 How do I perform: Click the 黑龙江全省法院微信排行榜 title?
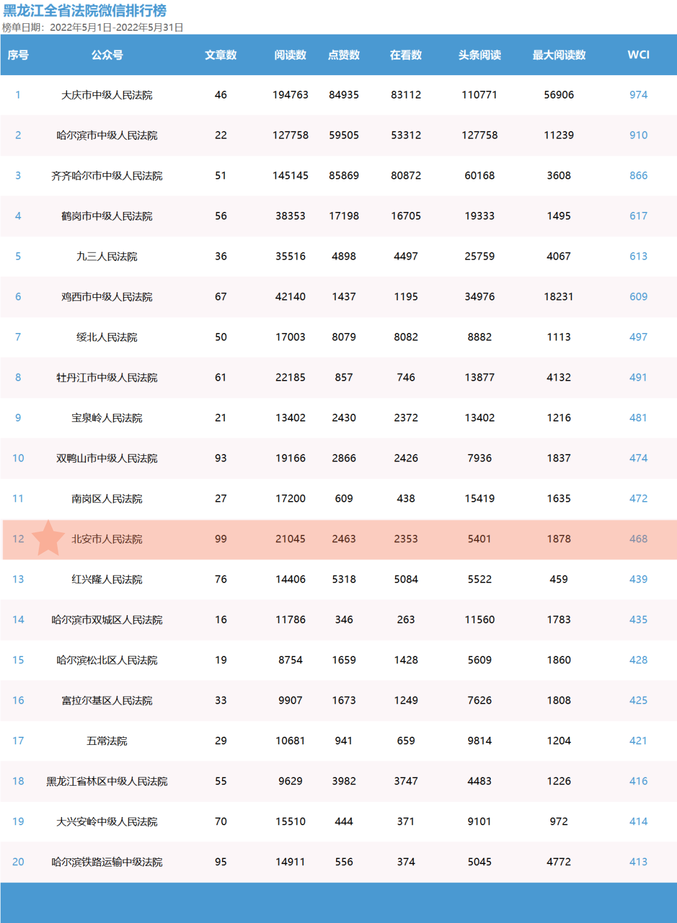pos(85,11)
